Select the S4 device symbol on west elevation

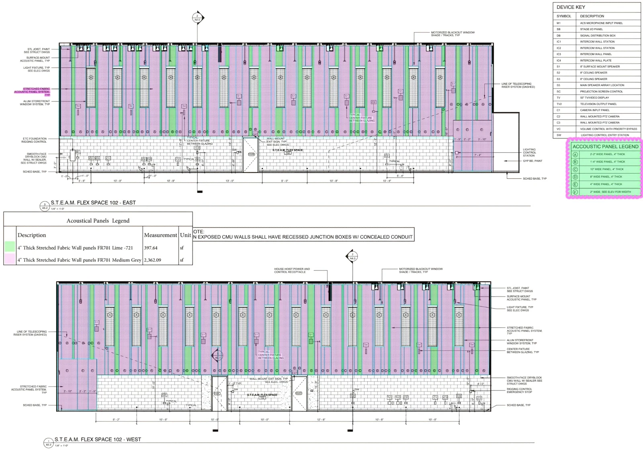(x=366, y=344)
